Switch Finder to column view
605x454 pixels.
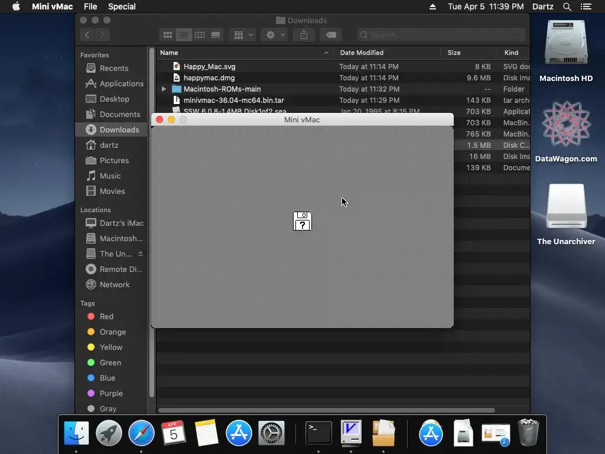[x=200, y=35]
